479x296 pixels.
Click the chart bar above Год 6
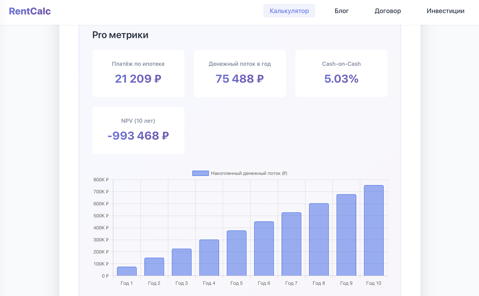tap(264, 249)
